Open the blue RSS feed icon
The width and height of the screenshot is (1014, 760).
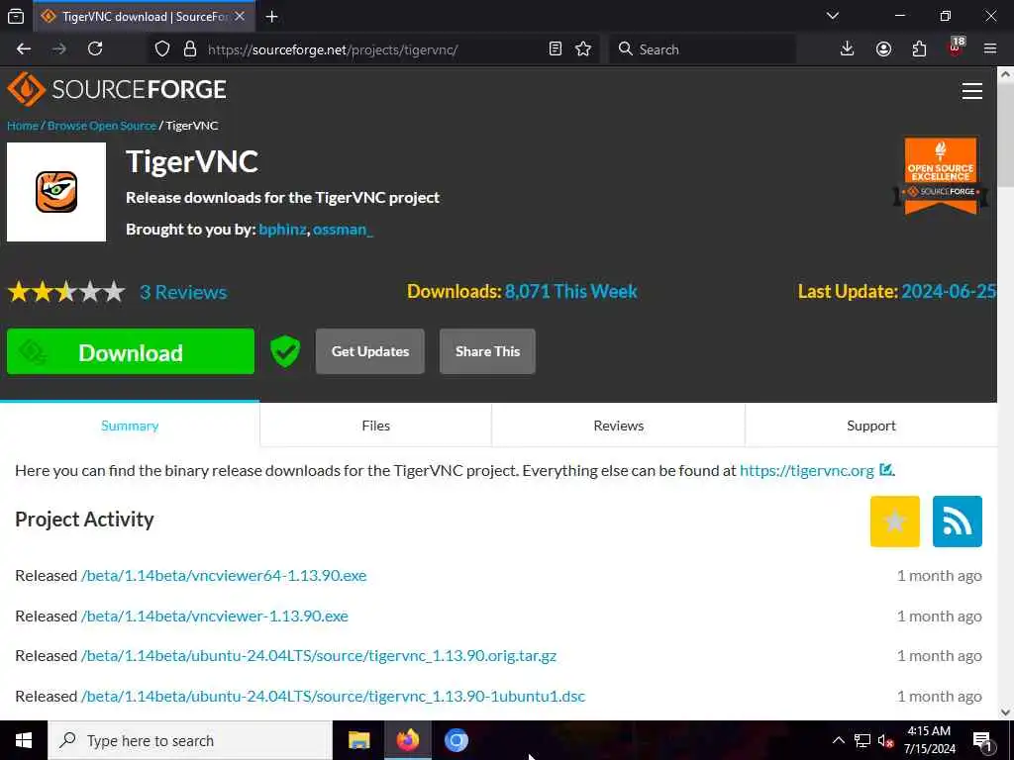tap(958, 522)
